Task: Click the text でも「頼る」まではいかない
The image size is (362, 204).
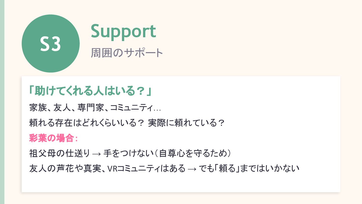Action: pyautogui.click(x=249, y=168)
